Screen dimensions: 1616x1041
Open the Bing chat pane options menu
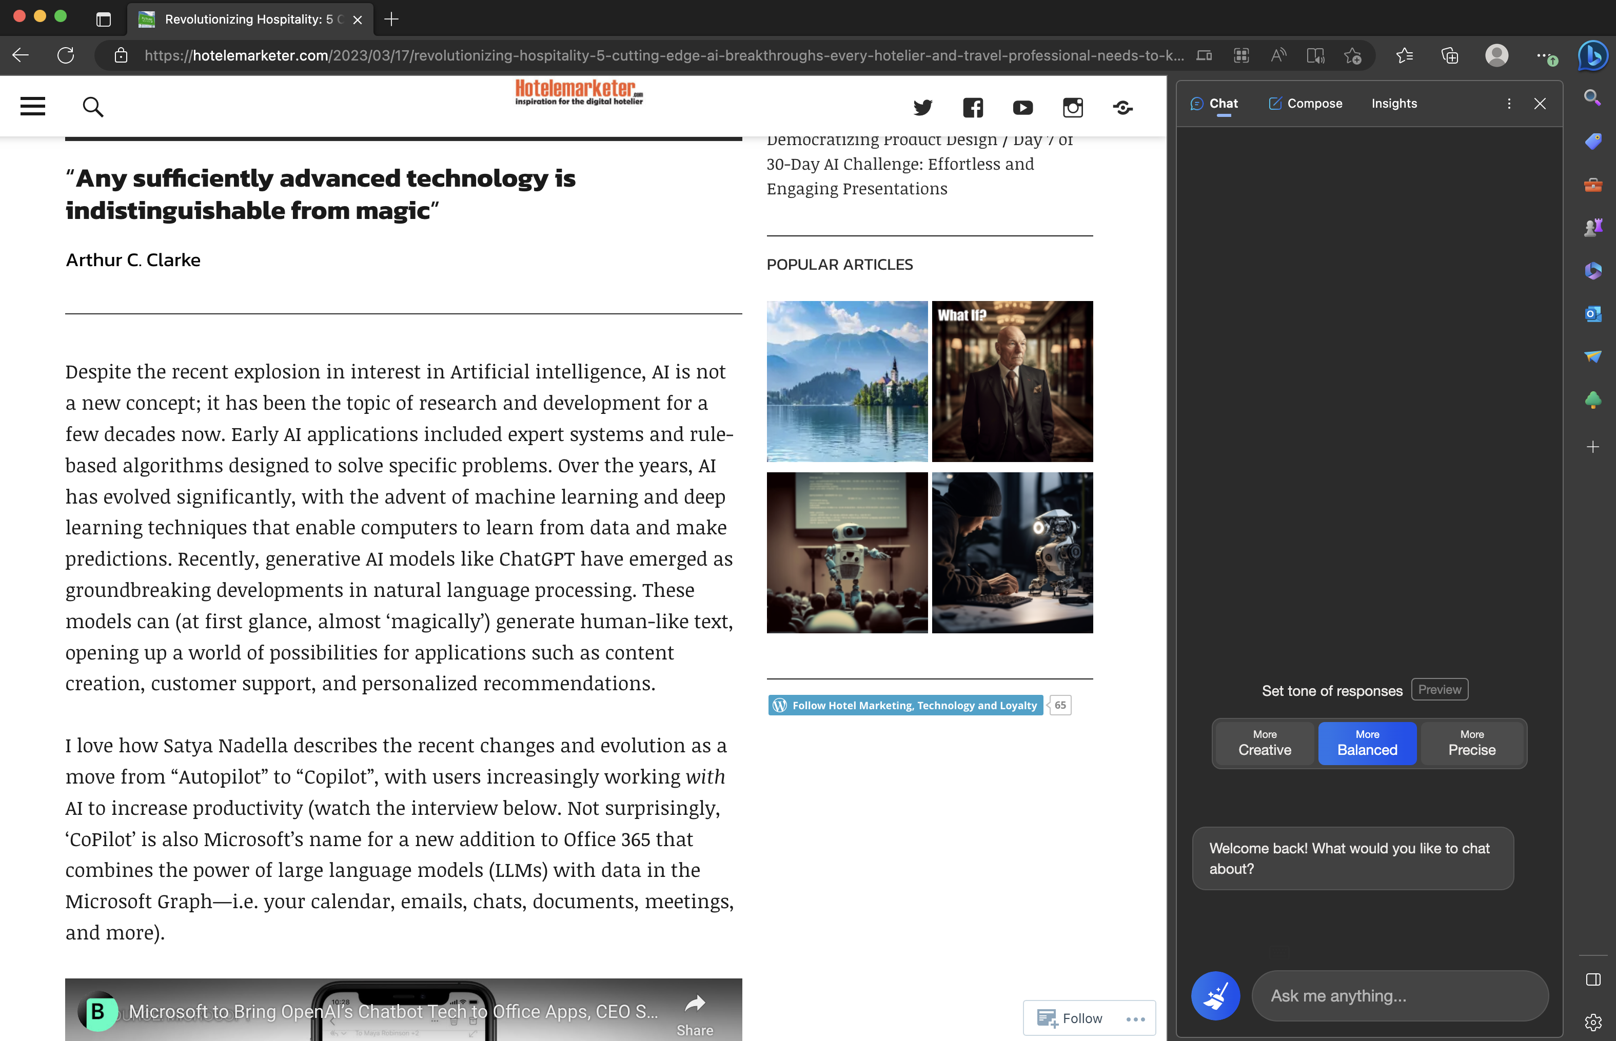(1508, 104)
